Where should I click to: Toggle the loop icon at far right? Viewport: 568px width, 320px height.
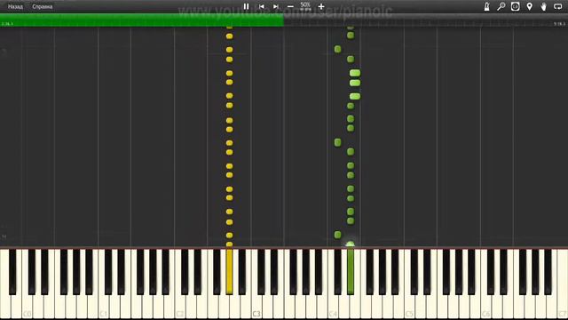(x=558, y=6)
